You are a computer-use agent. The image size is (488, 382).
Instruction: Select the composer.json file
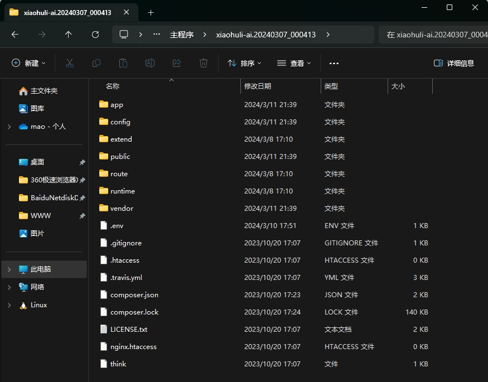tap(134, 294)
